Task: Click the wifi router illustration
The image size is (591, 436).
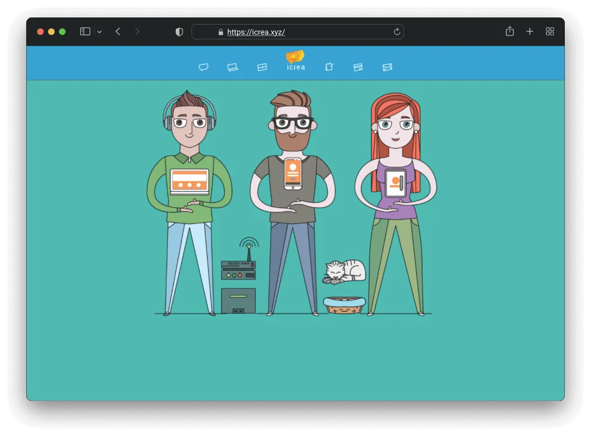Action: coord(239,266)
